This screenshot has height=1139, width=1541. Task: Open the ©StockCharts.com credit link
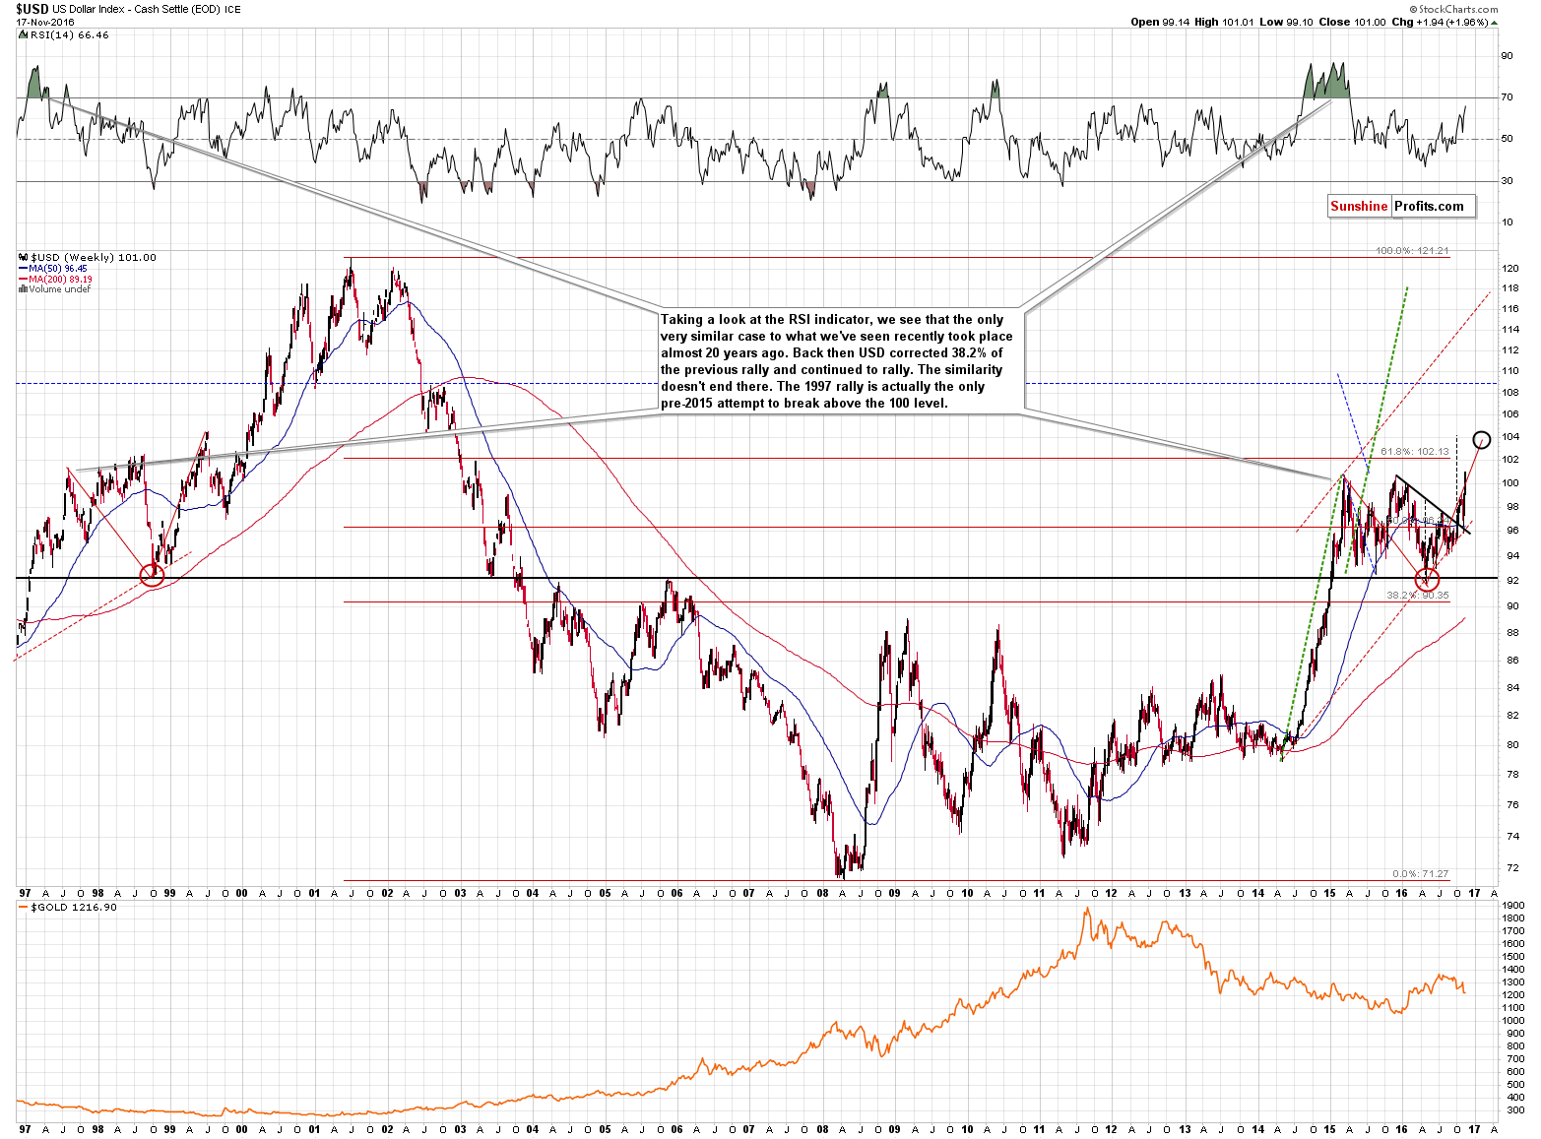pos(1455,9)
